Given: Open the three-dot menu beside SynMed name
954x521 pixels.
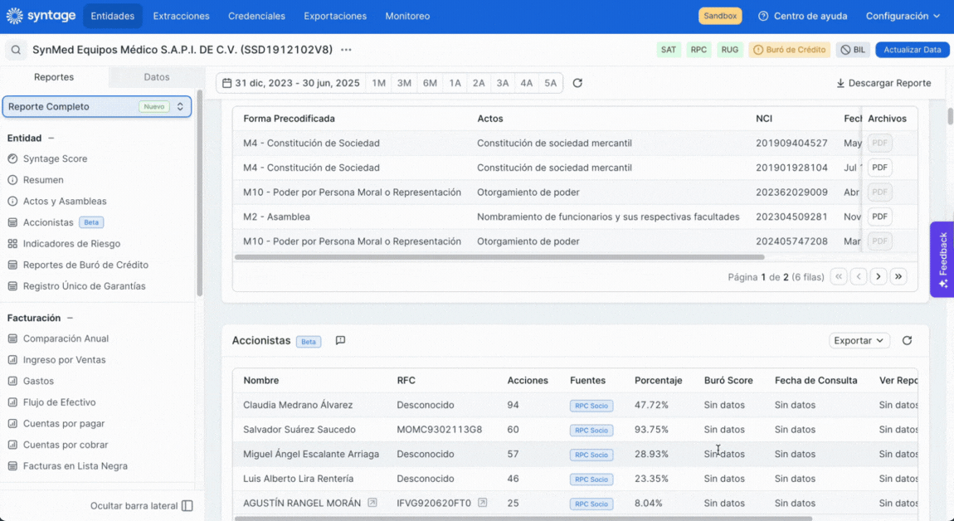Looking at the screenshot, I should (x=346, y=50).
